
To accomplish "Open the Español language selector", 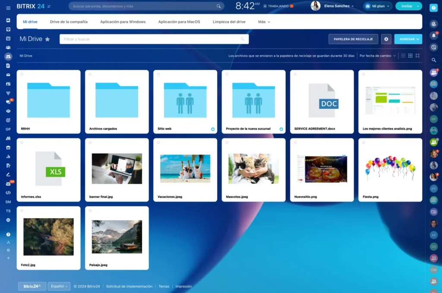I will coord(59,286).
